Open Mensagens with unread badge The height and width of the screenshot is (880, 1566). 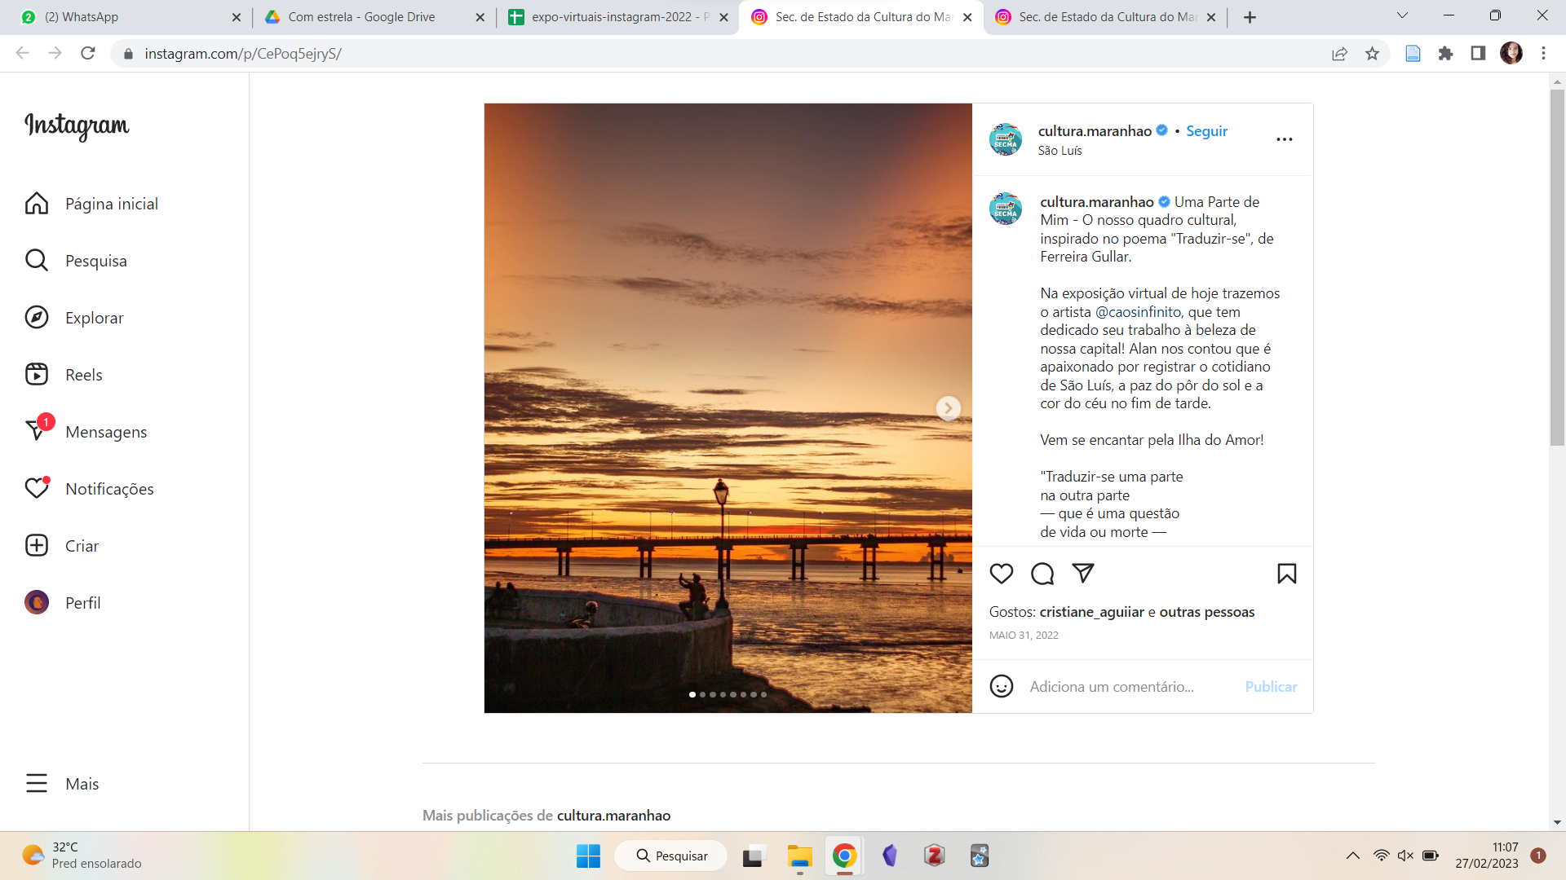point(105,432)
